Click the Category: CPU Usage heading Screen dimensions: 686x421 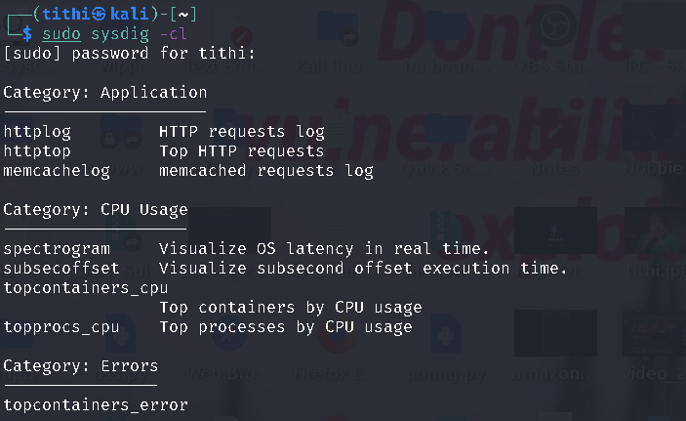click(x=96, y=209)
